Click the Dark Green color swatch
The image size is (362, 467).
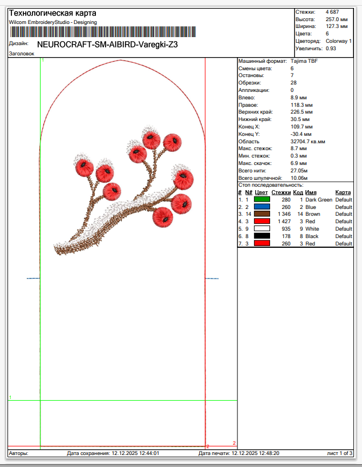tap(262, 200)
